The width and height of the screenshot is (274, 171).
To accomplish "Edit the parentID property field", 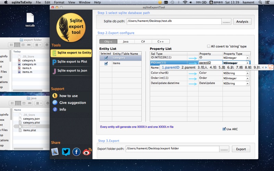I will pyautogui.click(x=210, y=63).
